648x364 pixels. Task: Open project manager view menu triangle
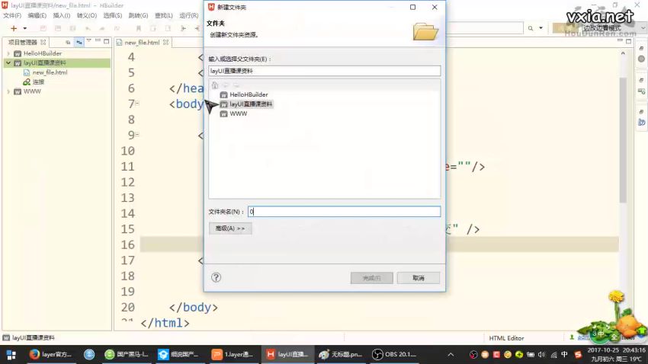pyautogui.click(x=89, y=41)
